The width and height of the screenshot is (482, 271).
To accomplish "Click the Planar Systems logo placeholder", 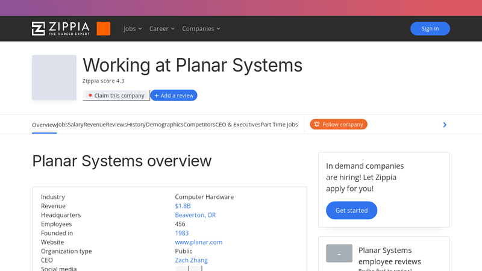I will tap(54, 78).
